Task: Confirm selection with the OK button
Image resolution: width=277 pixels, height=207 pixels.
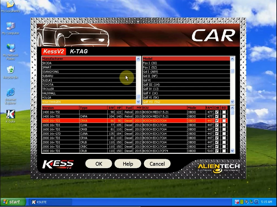Action: coord(99,164)
